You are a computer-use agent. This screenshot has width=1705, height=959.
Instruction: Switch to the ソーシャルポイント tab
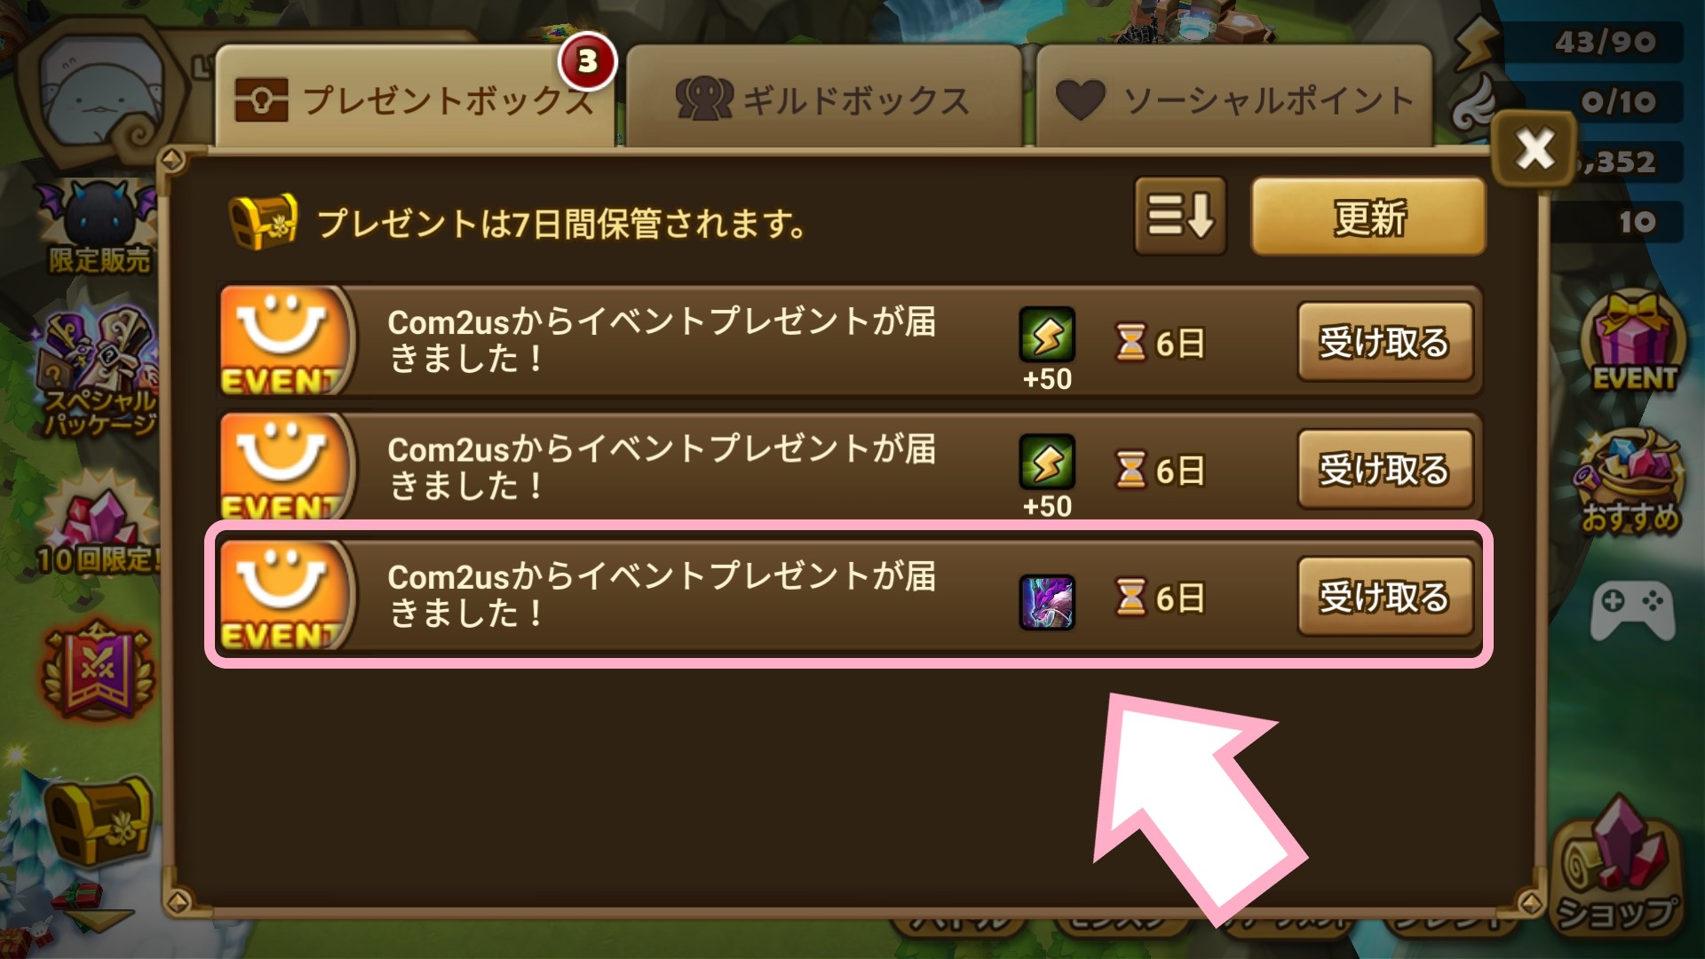pos(1234,98)
